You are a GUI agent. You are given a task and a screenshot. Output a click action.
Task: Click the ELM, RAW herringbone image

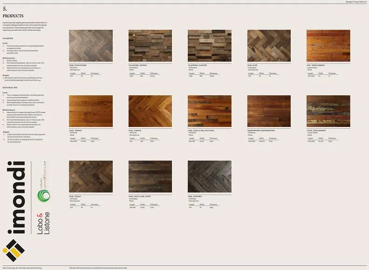pos(269,46)
